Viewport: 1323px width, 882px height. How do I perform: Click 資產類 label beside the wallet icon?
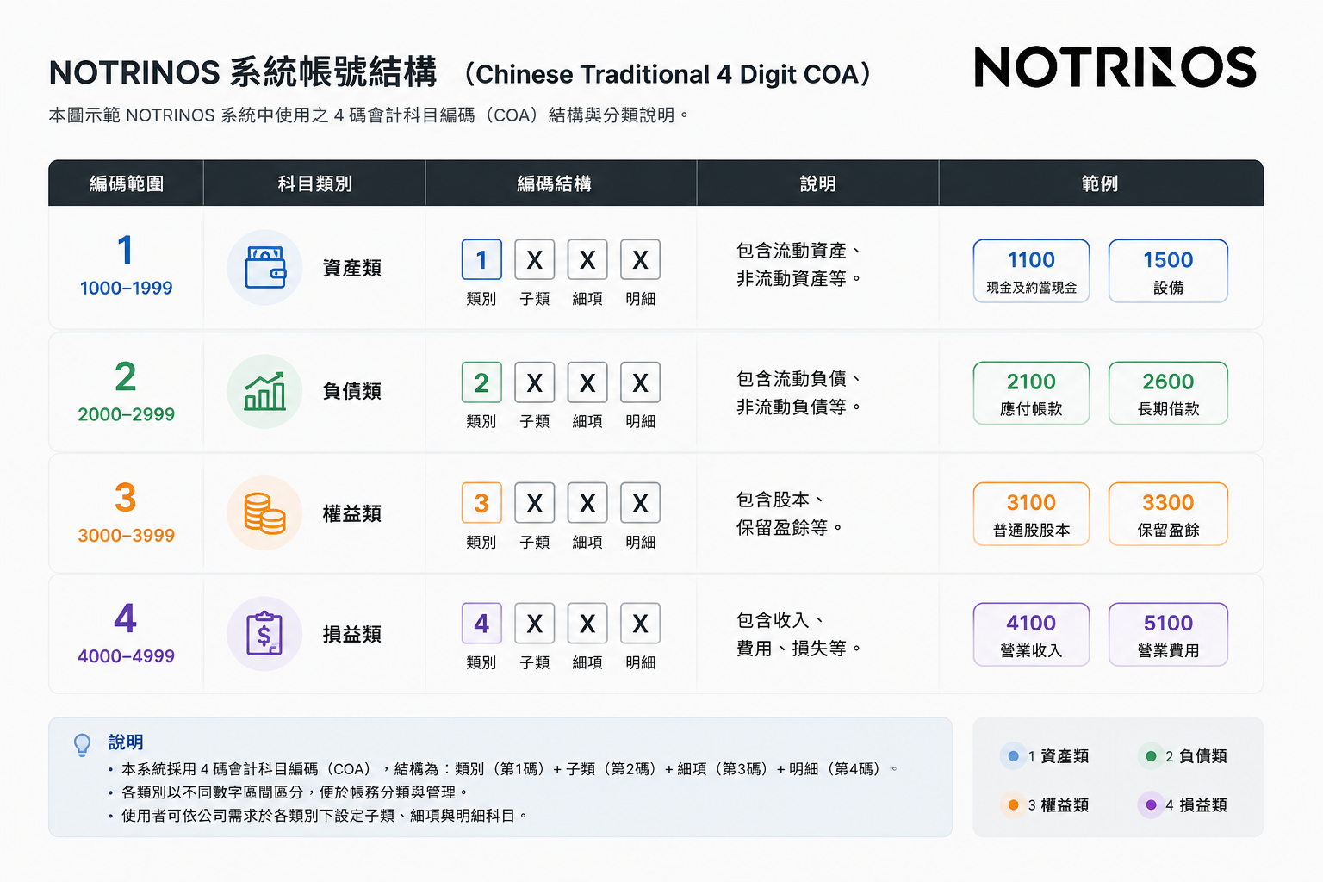(x=351, y=268)
